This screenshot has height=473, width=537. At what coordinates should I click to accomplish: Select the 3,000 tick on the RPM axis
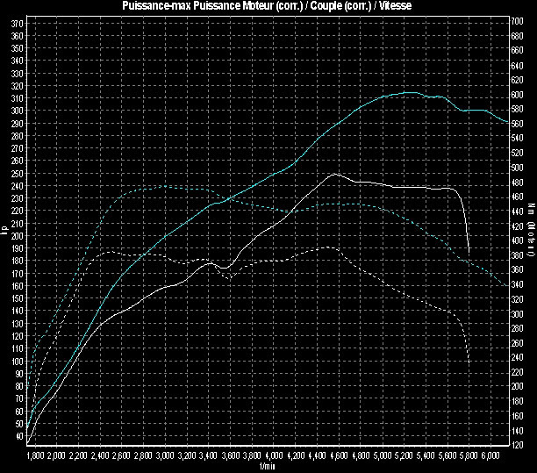pos(164,457)
